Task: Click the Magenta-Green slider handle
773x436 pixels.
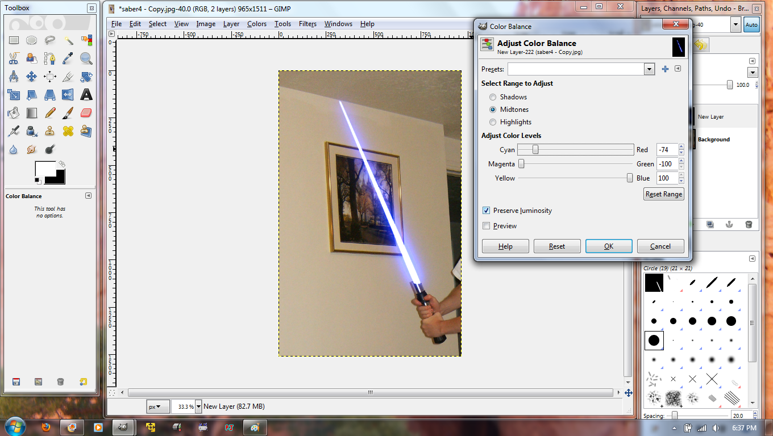Action: tap(521, 164)
